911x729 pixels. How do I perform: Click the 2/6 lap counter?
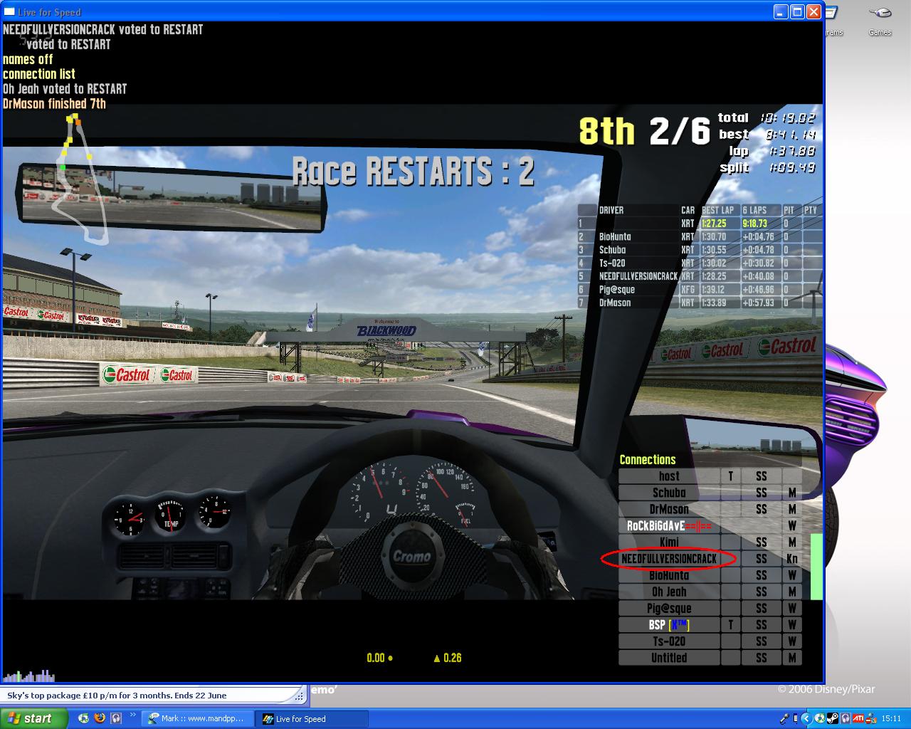679,131
